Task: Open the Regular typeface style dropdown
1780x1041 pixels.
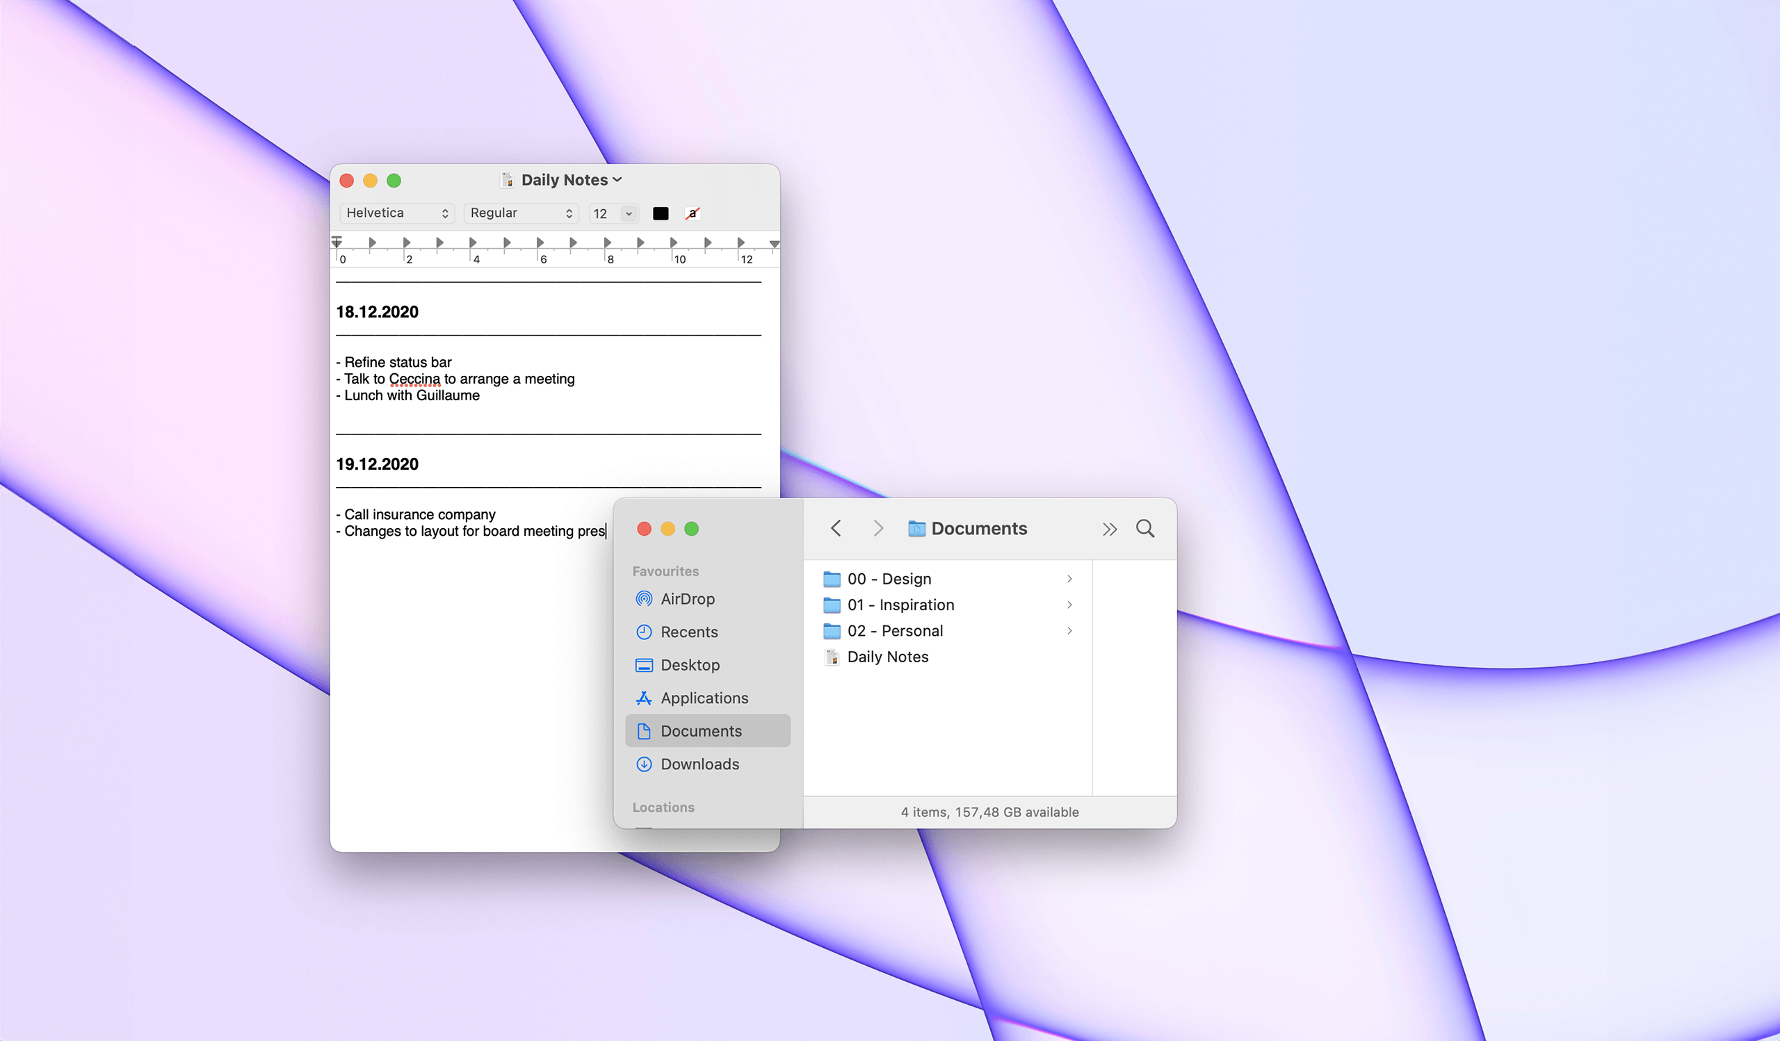Action: click(521, 213)
